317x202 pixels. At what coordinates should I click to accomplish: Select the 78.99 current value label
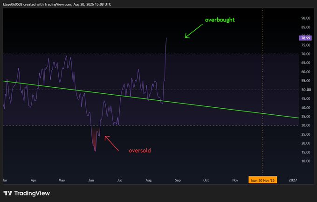click(305, 38)
